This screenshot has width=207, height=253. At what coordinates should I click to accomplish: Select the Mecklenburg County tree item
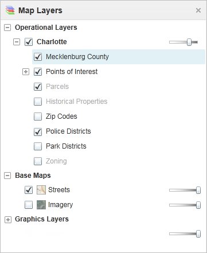click(119, 57)
